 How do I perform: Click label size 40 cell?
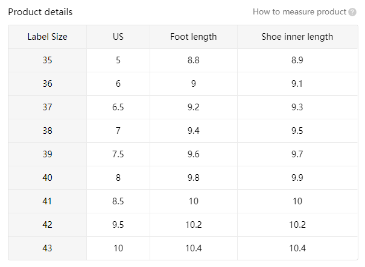click(48, 178)
